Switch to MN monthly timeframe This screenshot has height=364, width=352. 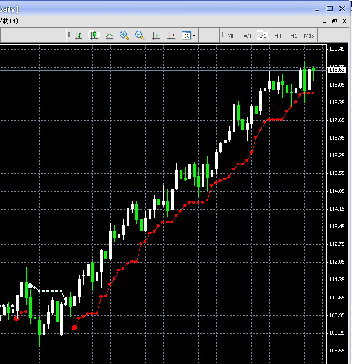231,35
